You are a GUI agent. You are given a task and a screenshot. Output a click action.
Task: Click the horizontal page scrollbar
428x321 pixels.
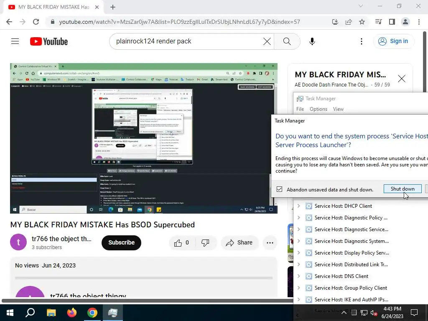coord(148,301)
